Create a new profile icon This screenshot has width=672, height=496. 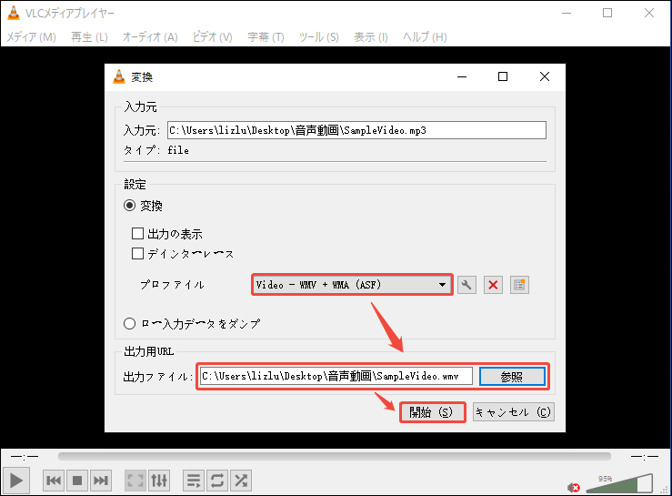(x=519, y=285)
